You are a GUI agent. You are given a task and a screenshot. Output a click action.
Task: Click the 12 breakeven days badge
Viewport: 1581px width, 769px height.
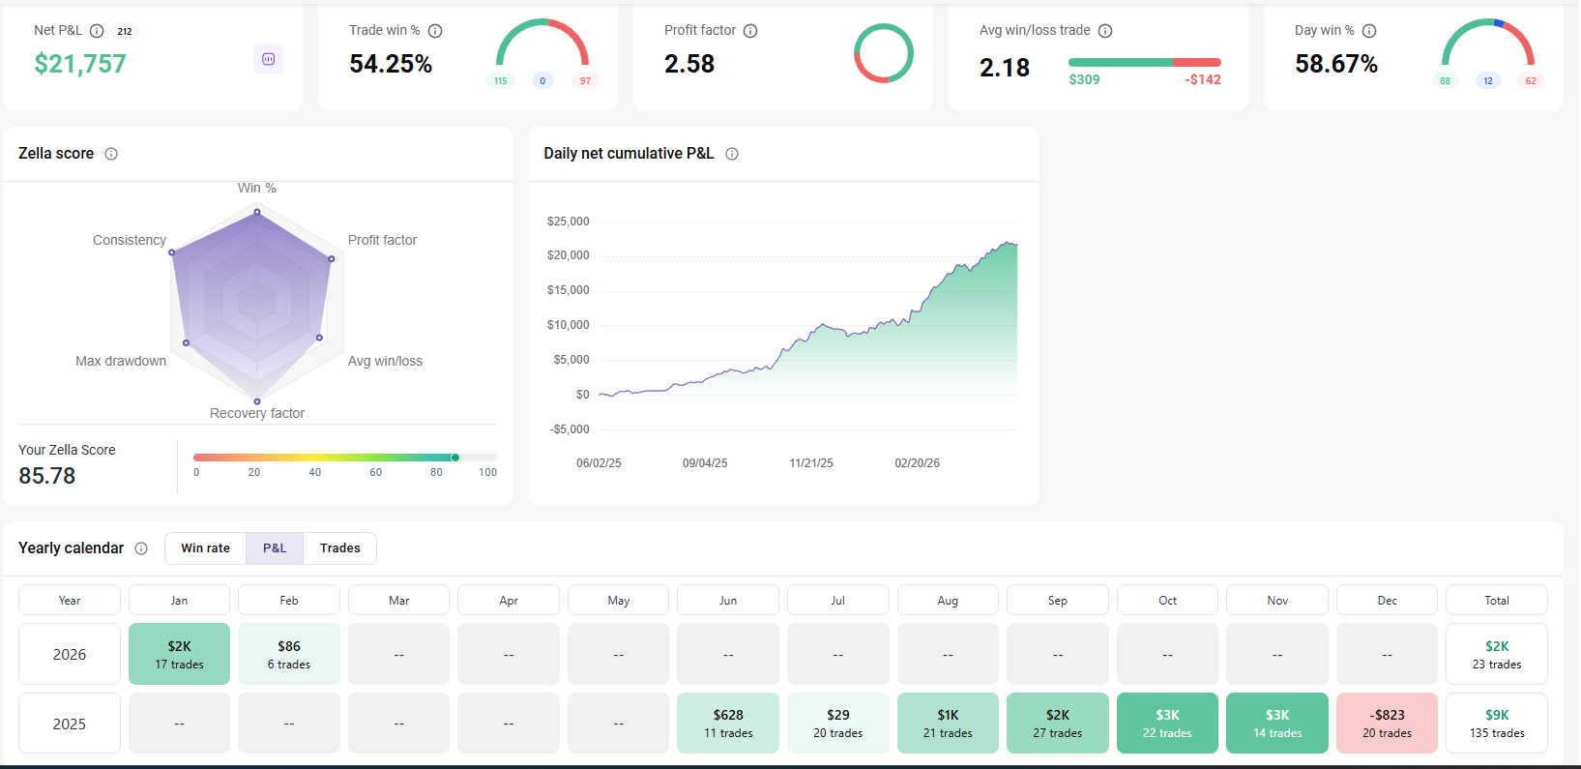(x=1488, y=81)
